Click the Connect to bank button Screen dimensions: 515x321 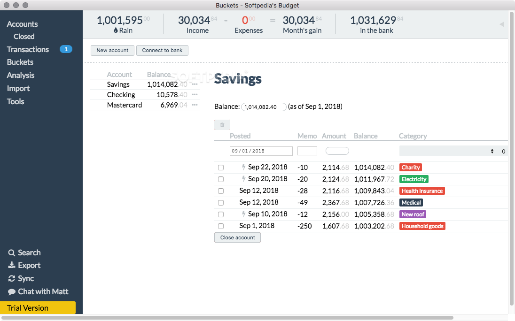pyautogui.click(x=162, y=51)
